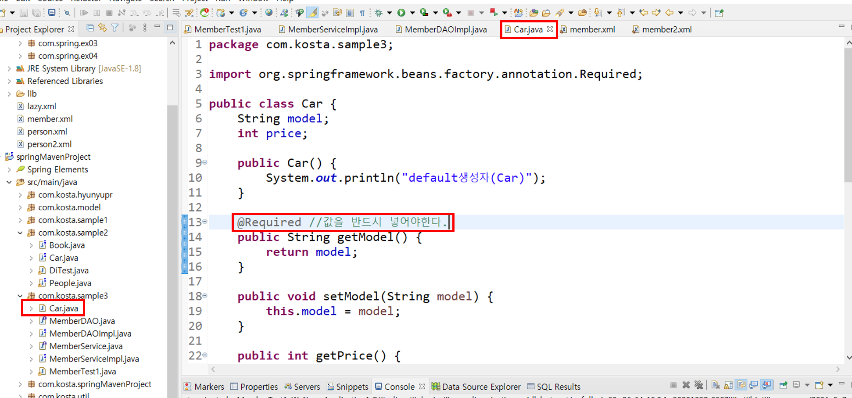Click the Pin Console icon
Viewport: 852px width, 398px height.
pos(783,385)
